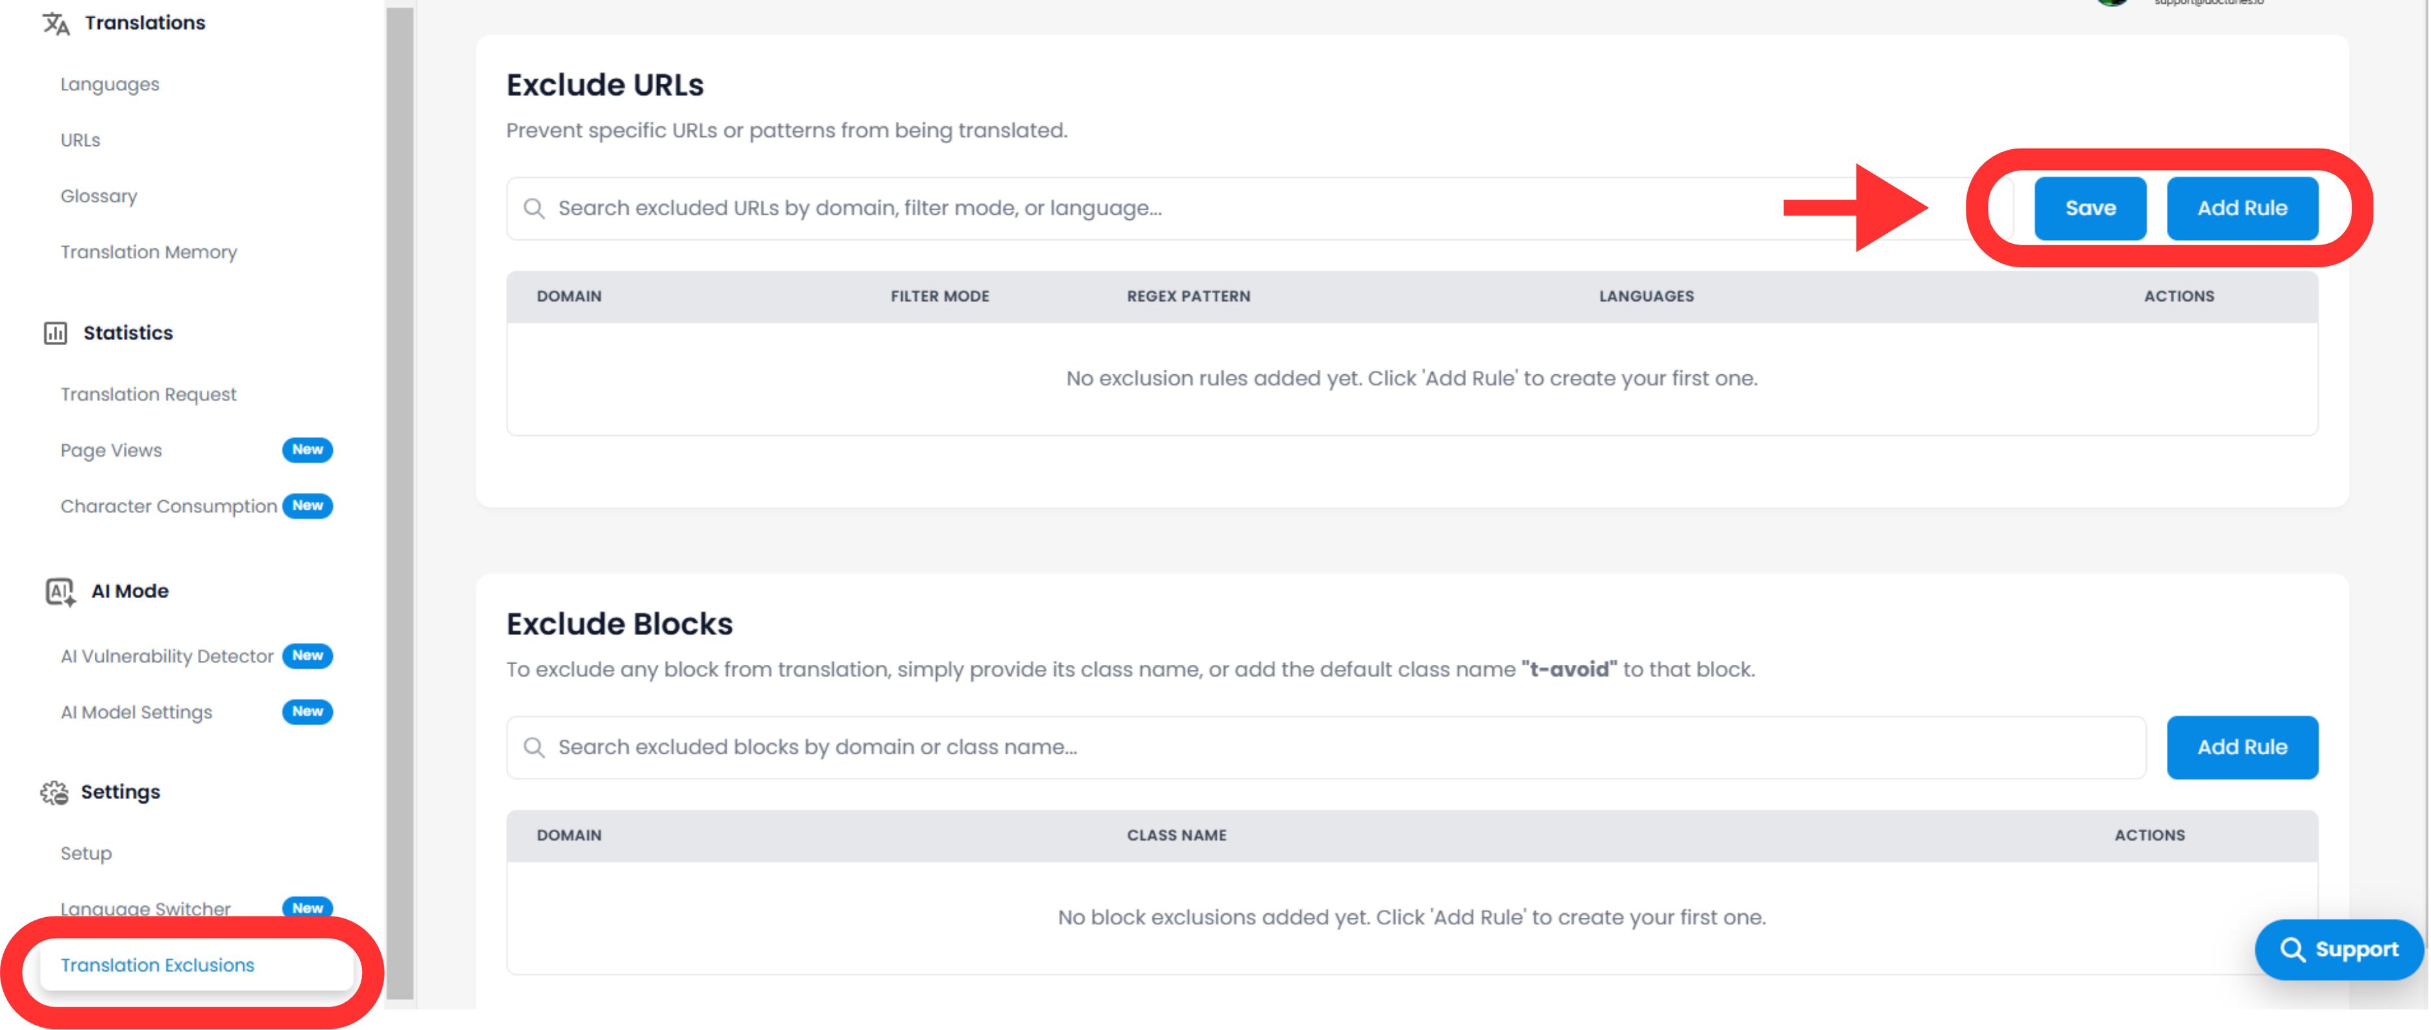Screen dimensions: 2431x1030
Task: Open the URLs page
Action: point(80,139)
